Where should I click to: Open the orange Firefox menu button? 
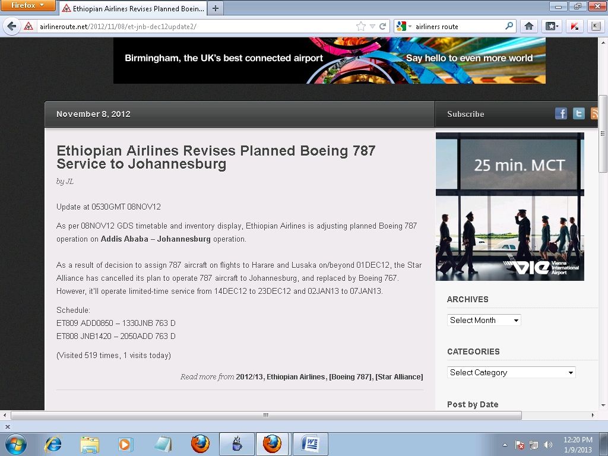(x=28, y=6)
